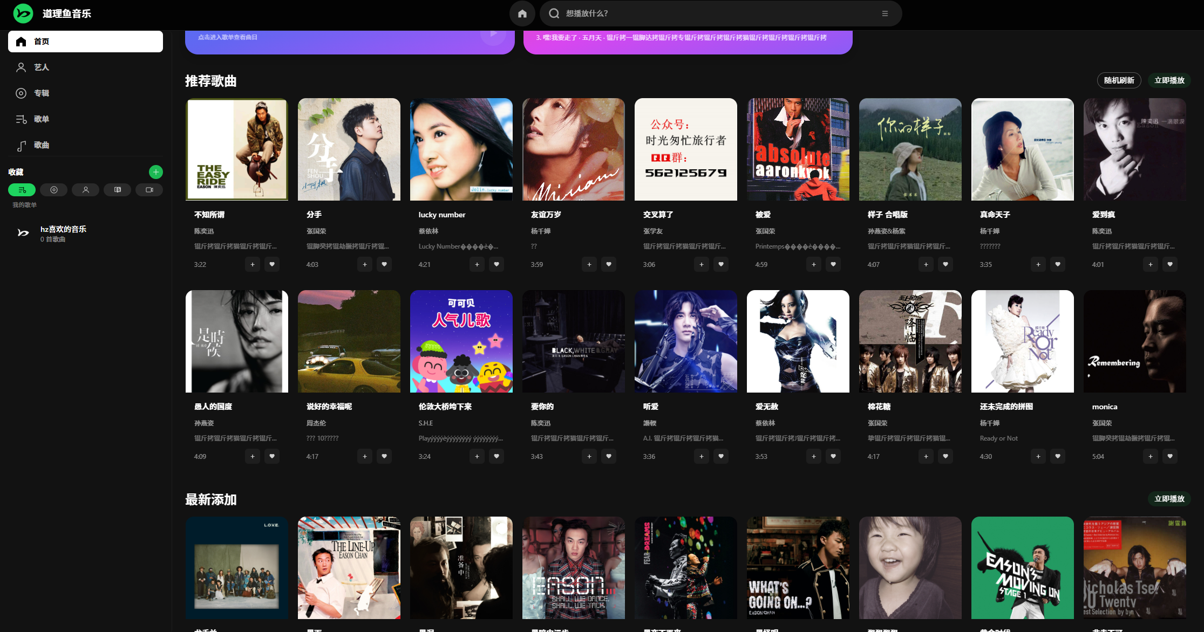Go to home via top home icon

tap(522, 13)
